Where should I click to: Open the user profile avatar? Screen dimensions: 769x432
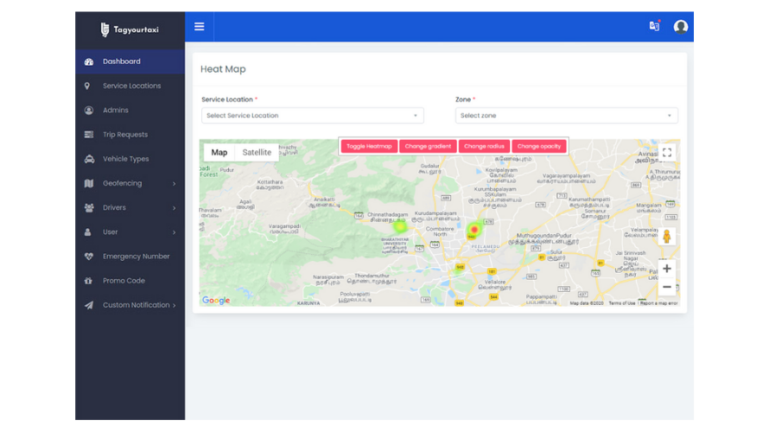tap(680, 27)
